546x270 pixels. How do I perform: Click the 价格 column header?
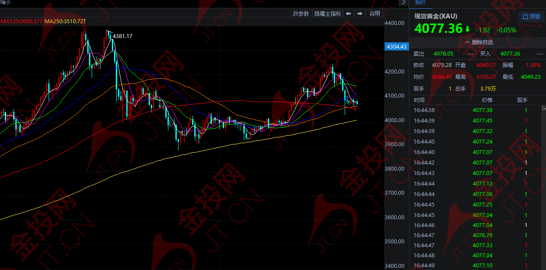point(482,100)
